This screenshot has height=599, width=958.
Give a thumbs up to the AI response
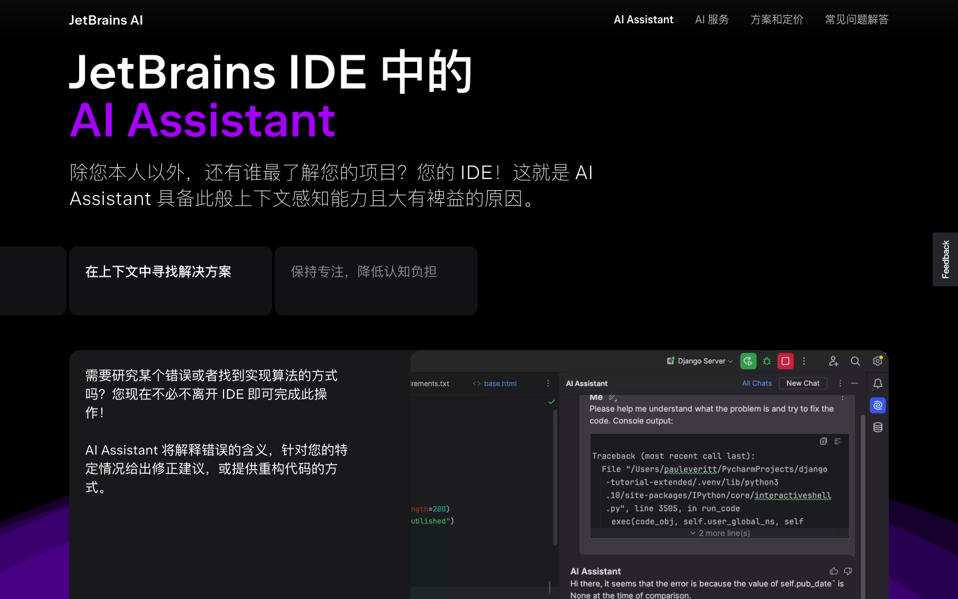click(x=834, y=571)
